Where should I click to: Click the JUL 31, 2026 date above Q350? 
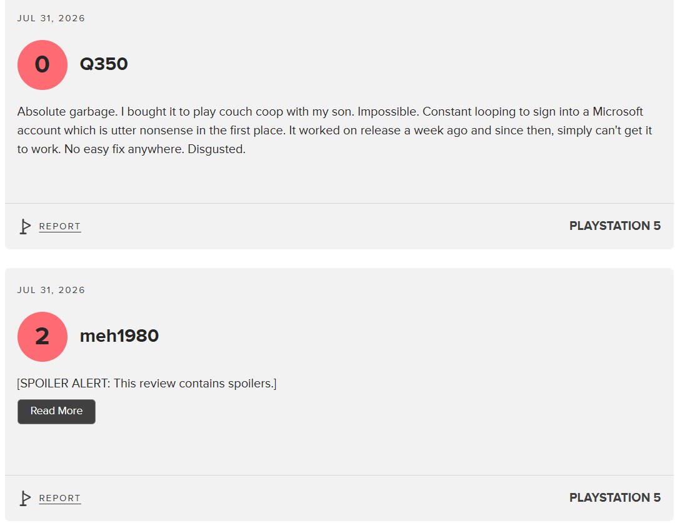51,18
